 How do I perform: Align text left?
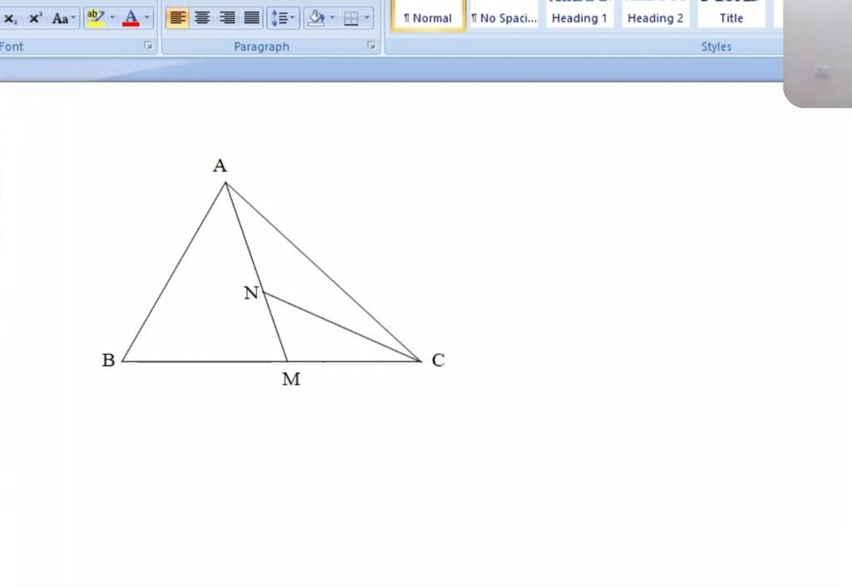tap(177, 18)
